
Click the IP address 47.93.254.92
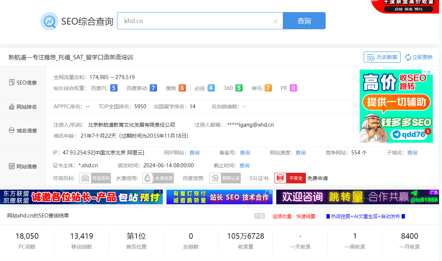tap(78, 153)
